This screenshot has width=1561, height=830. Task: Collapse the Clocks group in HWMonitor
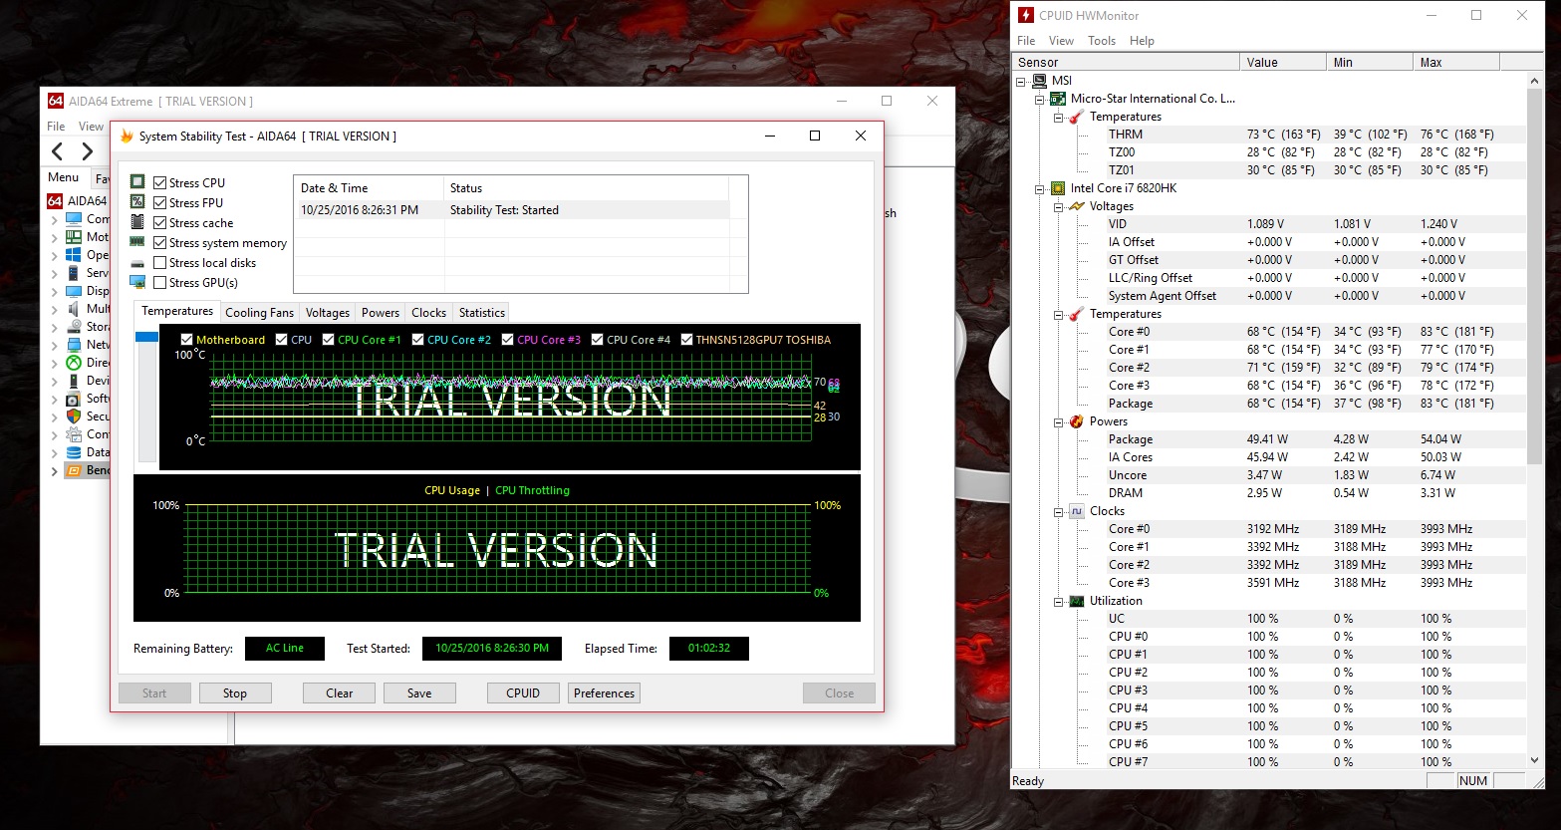click(x=1058, y=511)
